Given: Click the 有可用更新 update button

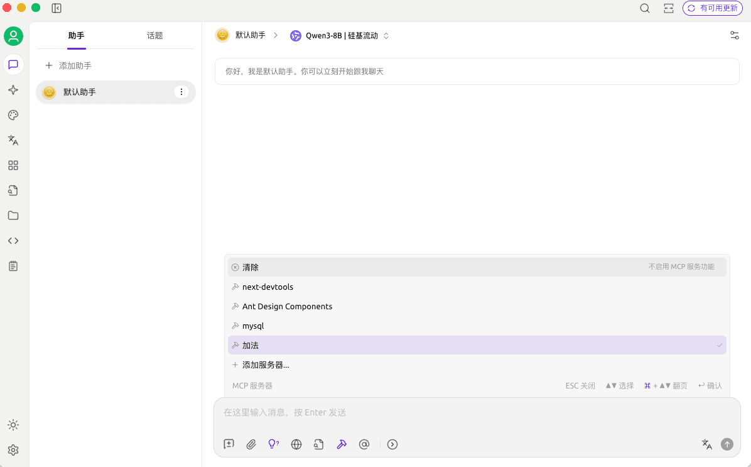Looking at the screenshot, I should [x=713, y=8].
